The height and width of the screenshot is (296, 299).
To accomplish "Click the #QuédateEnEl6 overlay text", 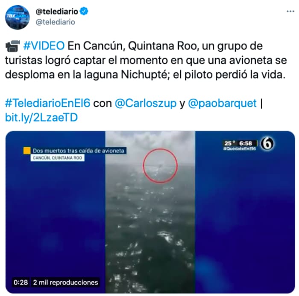I will click(x=240, y=149).
